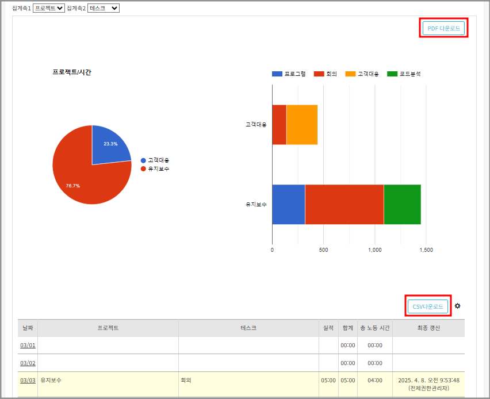Click the red 유지보수 pie legend dot
The width and height of the screenshot is (490, 399).
[143, 168]
